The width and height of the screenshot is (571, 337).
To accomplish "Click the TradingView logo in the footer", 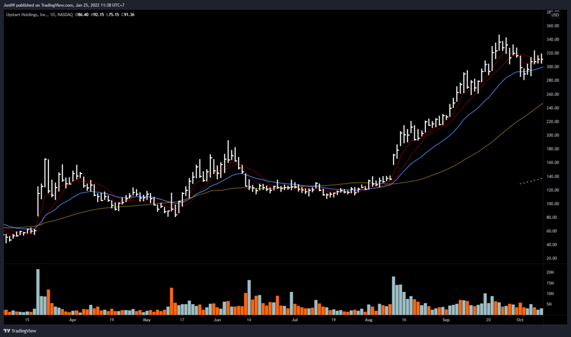I will [x=19, y=330].
